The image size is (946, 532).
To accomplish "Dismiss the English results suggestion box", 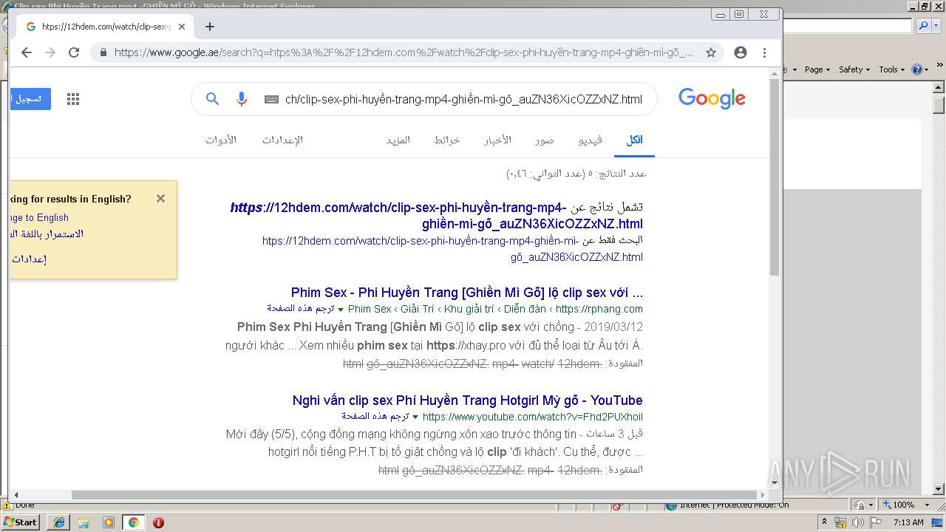I will (x=160, y=198).
